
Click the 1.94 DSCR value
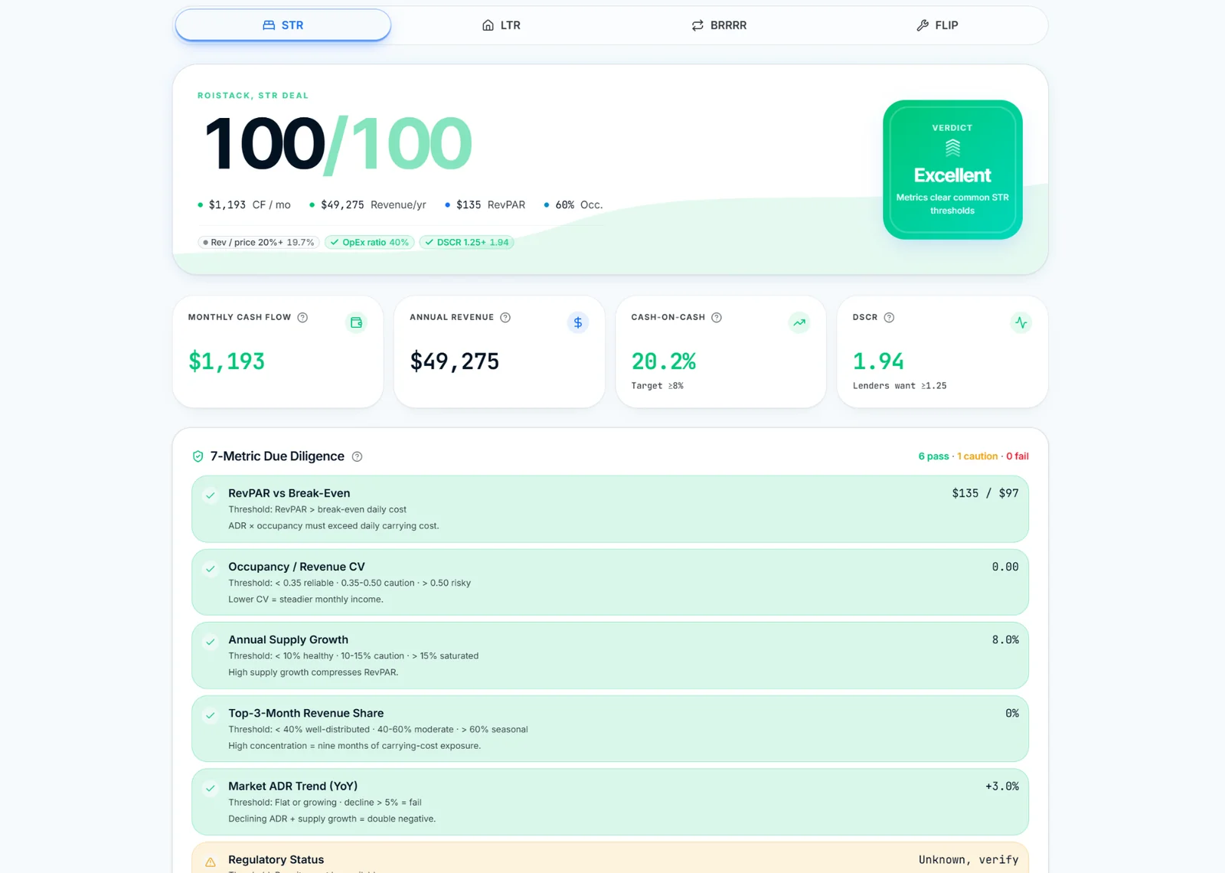pyautogui.click(x=878, y=361)
